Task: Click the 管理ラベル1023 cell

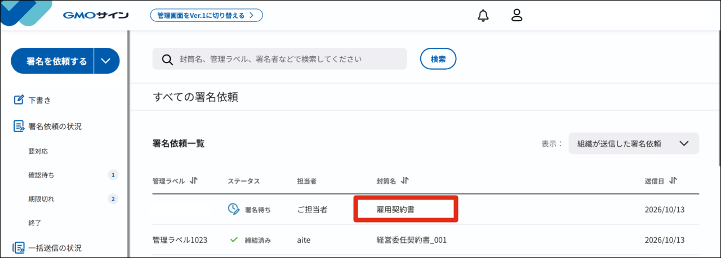Action: 180,240
